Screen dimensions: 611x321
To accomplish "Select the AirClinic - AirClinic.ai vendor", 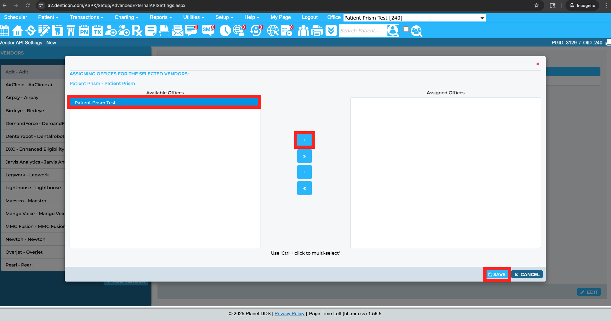I will pos(33,85).
